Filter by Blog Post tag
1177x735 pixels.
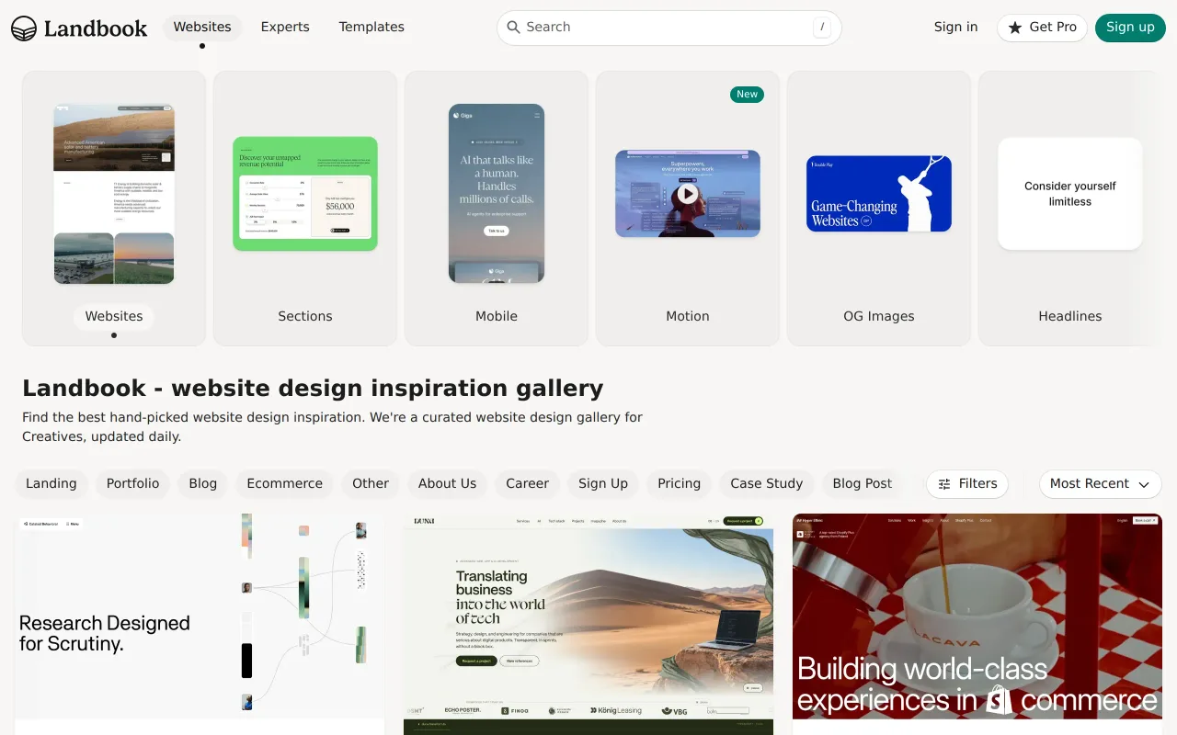click(863, 484)
